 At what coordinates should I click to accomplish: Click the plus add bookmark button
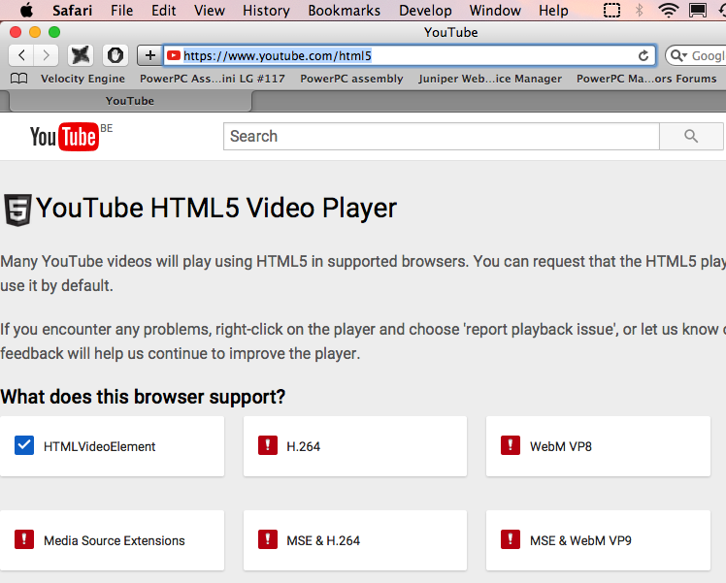(149, 55)
